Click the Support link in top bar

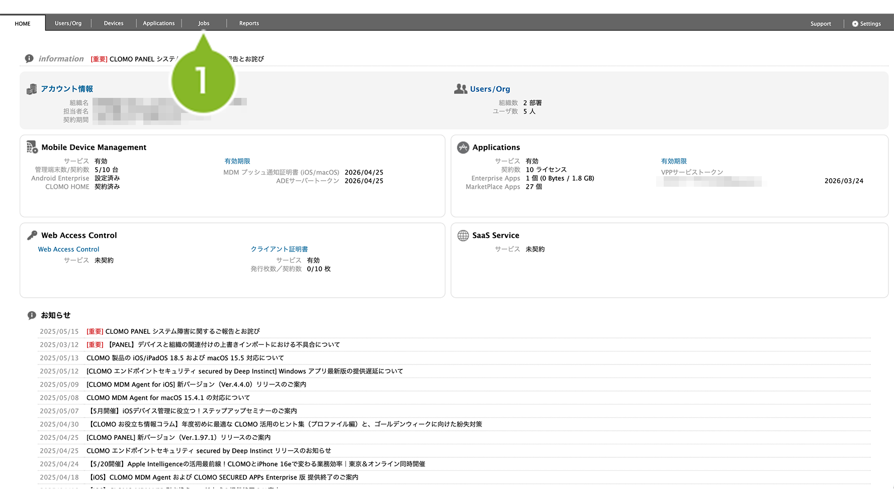[821, 24]
